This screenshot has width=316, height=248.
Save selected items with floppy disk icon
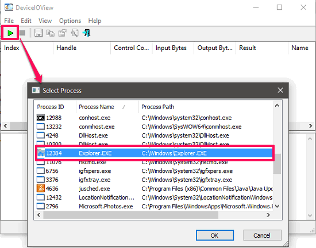pos(38,33)
